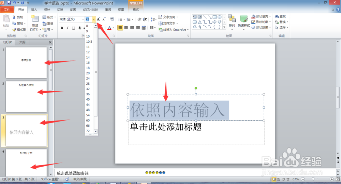Switch to Reading view in status bar

(x=283, y=179)
